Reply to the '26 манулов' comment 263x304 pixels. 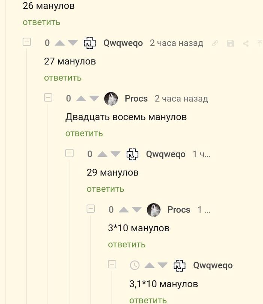(41, 22)
